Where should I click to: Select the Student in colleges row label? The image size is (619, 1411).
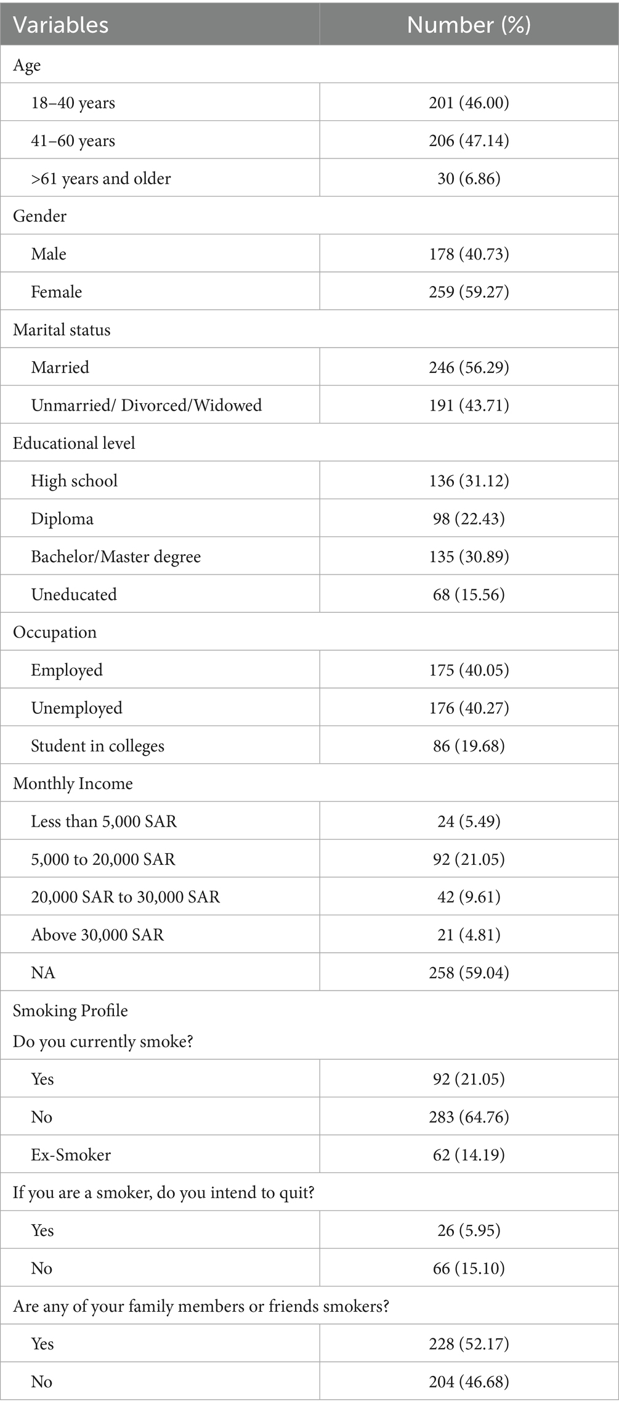coord(98,746)
